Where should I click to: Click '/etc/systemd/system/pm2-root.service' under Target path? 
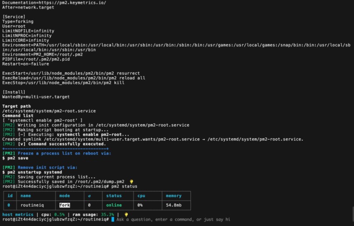click(49, 111)
